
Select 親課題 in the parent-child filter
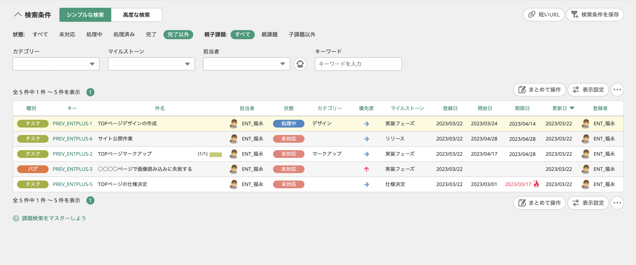[270, 35]
